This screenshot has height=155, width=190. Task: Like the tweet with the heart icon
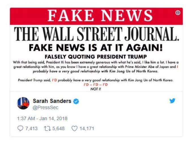pos(74,129)
